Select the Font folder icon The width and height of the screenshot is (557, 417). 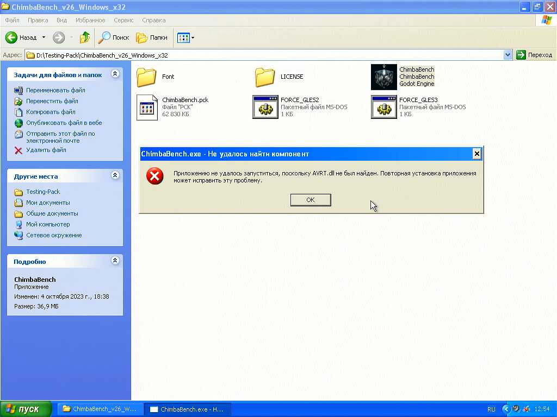146,77
